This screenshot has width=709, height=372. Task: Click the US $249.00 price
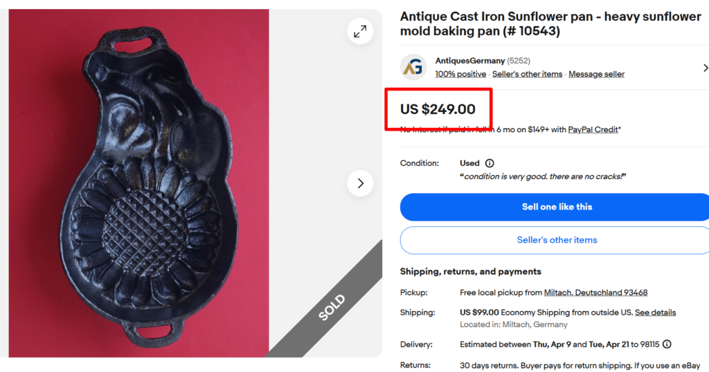(x=438, y=109)
